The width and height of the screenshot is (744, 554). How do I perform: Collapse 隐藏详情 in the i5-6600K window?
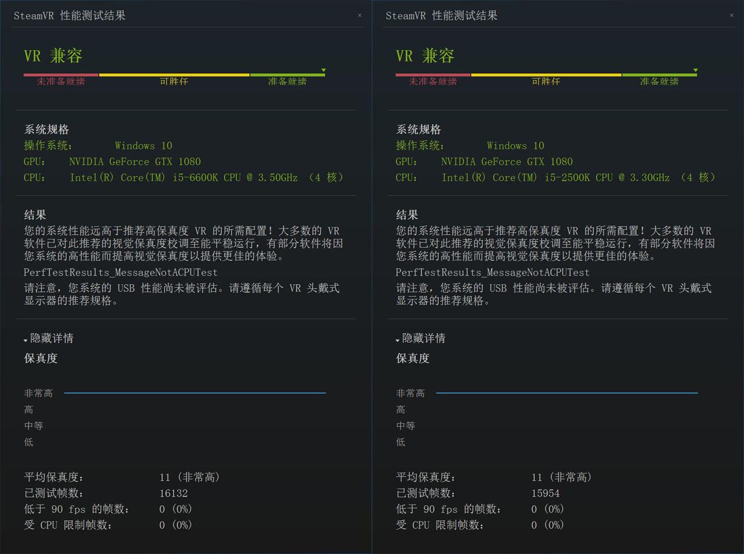tap(49, 338)
